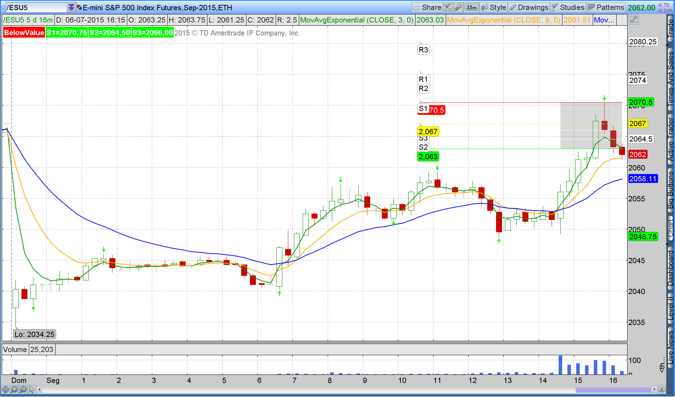The height and width of the screenshot is (397, 675).
Task: Click the Share button
Action: point(427,7)
